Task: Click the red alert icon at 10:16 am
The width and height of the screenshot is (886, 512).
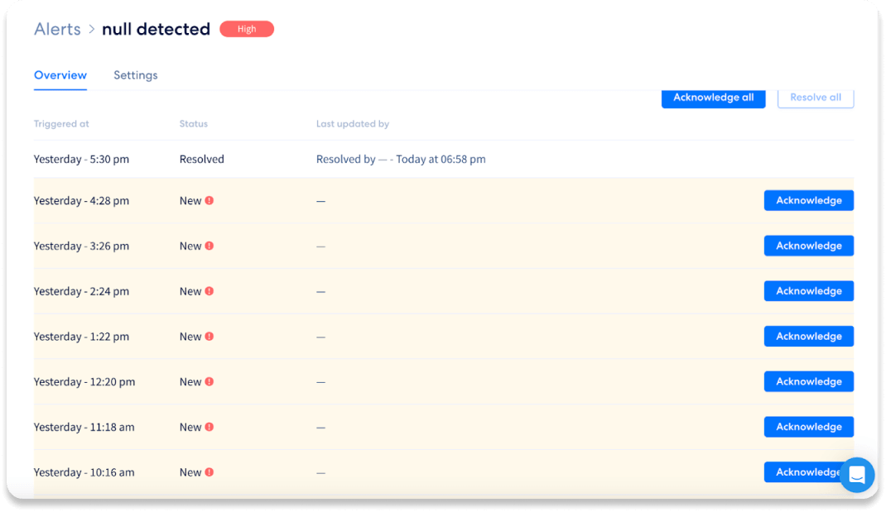Action: pyautogui.click(x=209, y=472)
